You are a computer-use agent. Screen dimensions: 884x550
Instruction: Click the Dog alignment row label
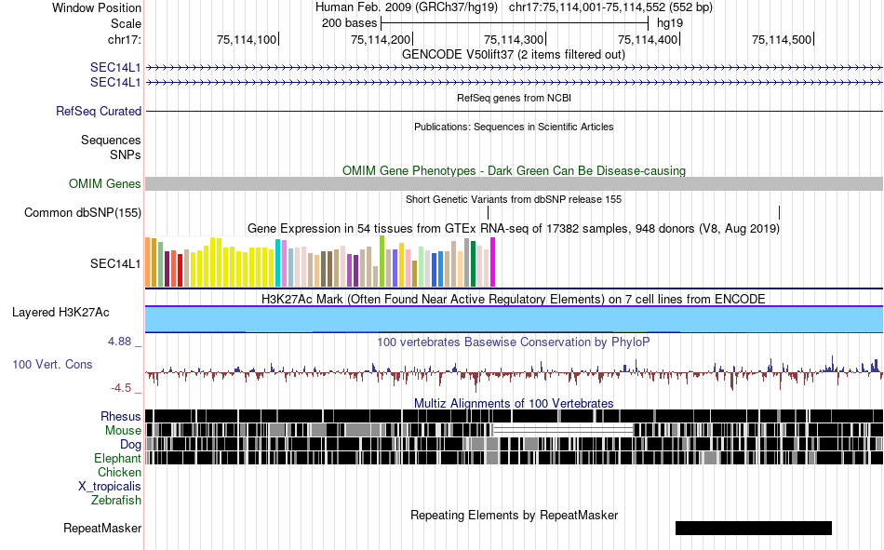click(x=131, y=445)
